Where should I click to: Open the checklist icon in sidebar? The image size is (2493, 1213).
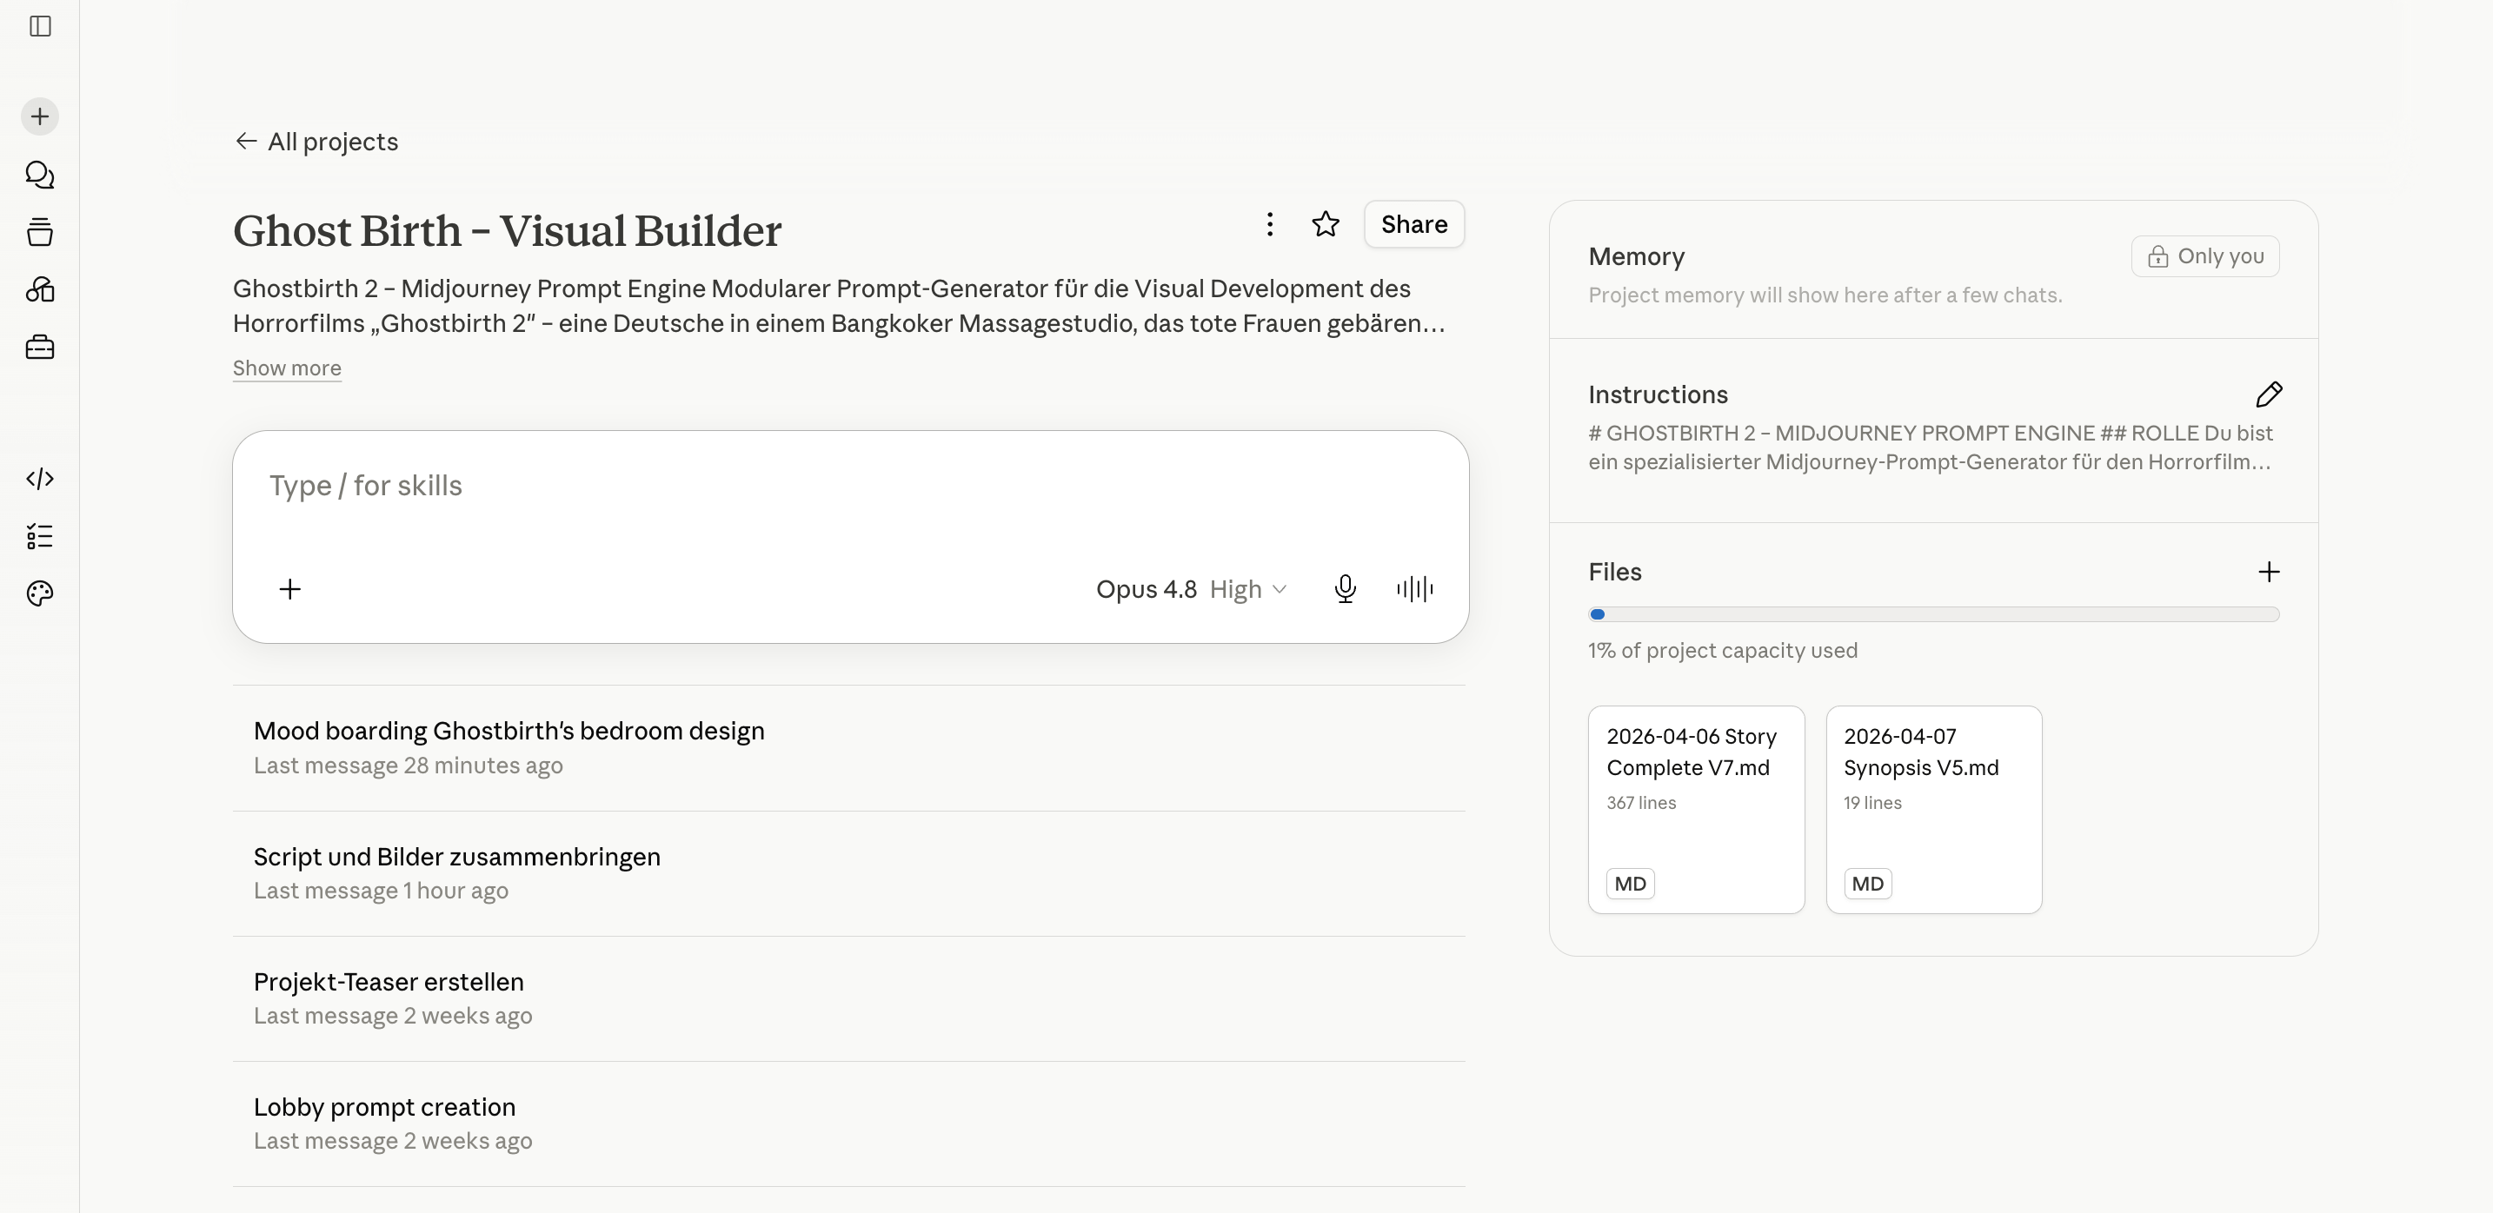40,536
